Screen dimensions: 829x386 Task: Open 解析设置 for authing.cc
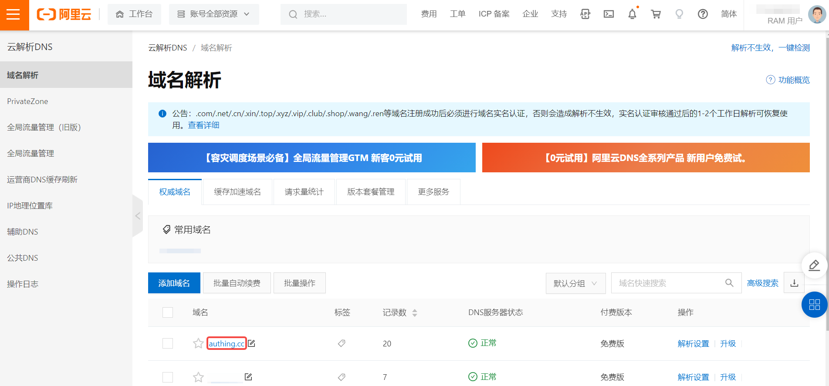pyautogui.click(x=693, y=343)
